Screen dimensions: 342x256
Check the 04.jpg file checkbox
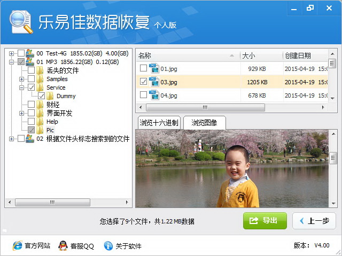tap(143, 95)
